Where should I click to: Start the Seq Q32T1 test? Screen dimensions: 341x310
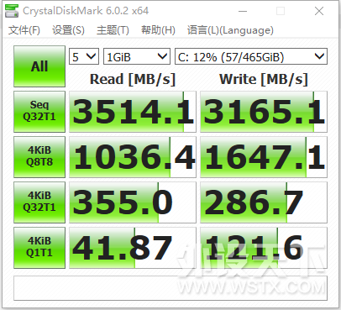pos(39,112)
